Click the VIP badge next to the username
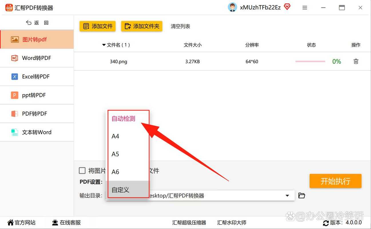The image size is (371, 229). 287,7
